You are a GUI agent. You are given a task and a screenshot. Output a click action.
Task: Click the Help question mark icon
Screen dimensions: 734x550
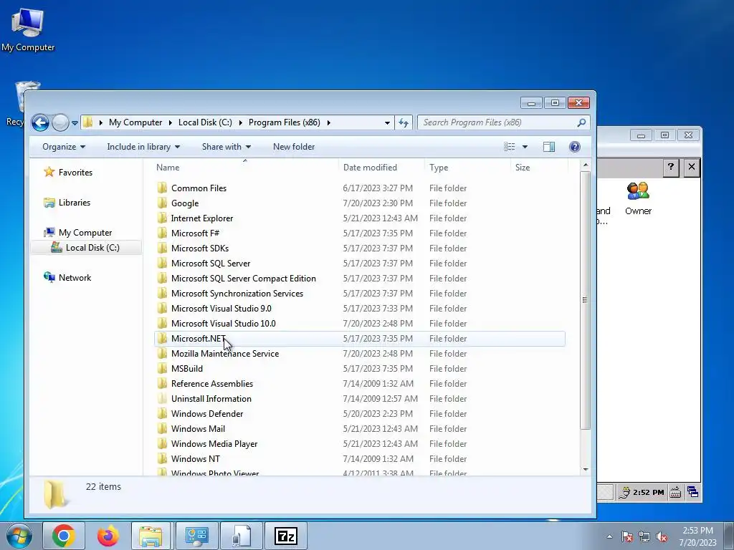[x=574, y=147]
